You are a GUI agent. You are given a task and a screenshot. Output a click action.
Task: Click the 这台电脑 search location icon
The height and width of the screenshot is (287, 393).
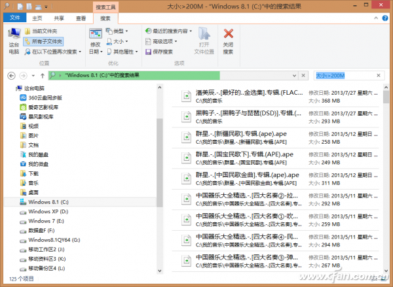[14, 33]
